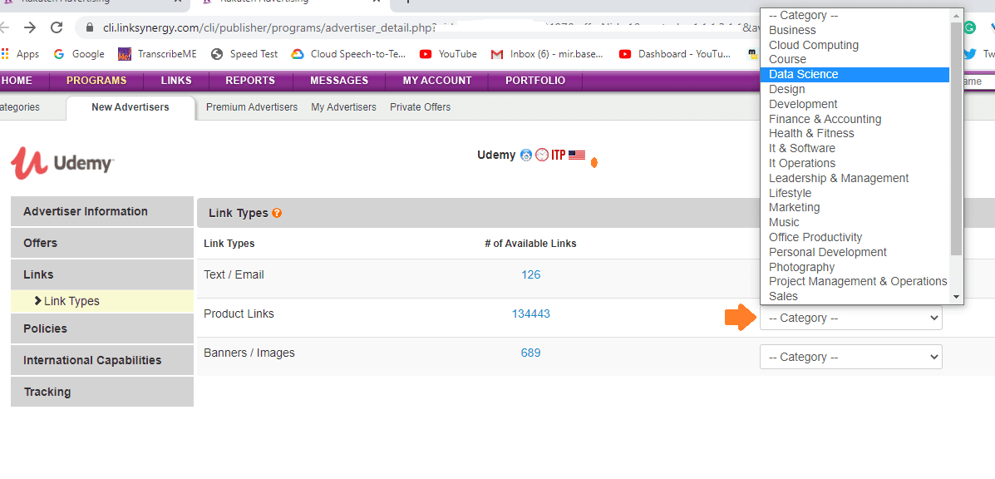Viewport: 995px width, 479px height.
Task: Open the Cloud Speech-to-Text bookmark
Action: (x=348, y=54)
